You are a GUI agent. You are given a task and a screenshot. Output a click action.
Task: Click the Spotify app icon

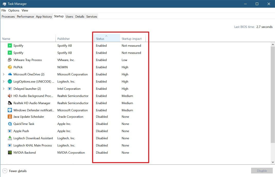click(10, 45)
